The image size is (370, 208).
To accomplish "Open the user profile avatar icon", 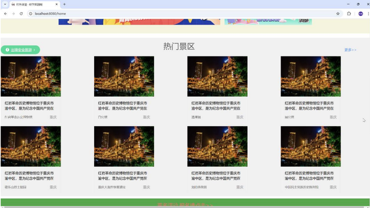I will pyautogui.click(x=360, y=14).
